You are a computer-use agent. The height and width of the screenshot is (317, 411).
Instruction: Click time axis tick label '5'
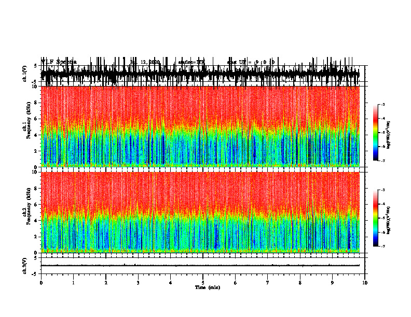[x=202, y=283]
